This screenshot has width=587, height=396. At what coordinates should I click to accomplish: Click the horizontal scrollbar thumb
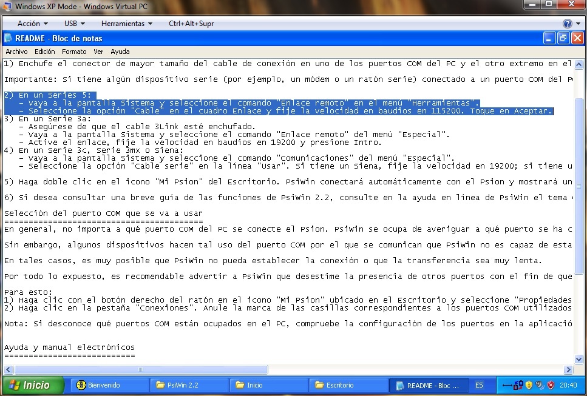tap(141, 370)
